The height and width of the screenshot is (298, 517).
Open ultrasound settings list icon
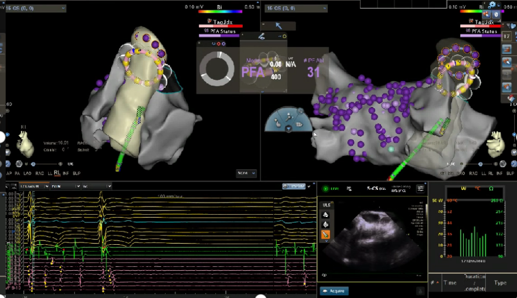[x=420, y=189]
